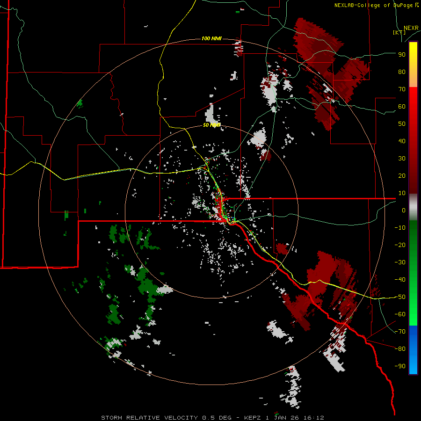Click the NEXR label above the scale
This screenshot has width=421, height=421.
[x=411, y=28]
